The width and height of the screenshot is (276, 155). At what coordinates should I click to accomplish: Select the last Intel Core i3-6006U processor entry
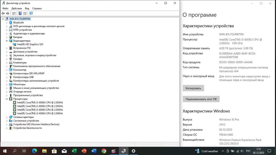coord(40,113)
